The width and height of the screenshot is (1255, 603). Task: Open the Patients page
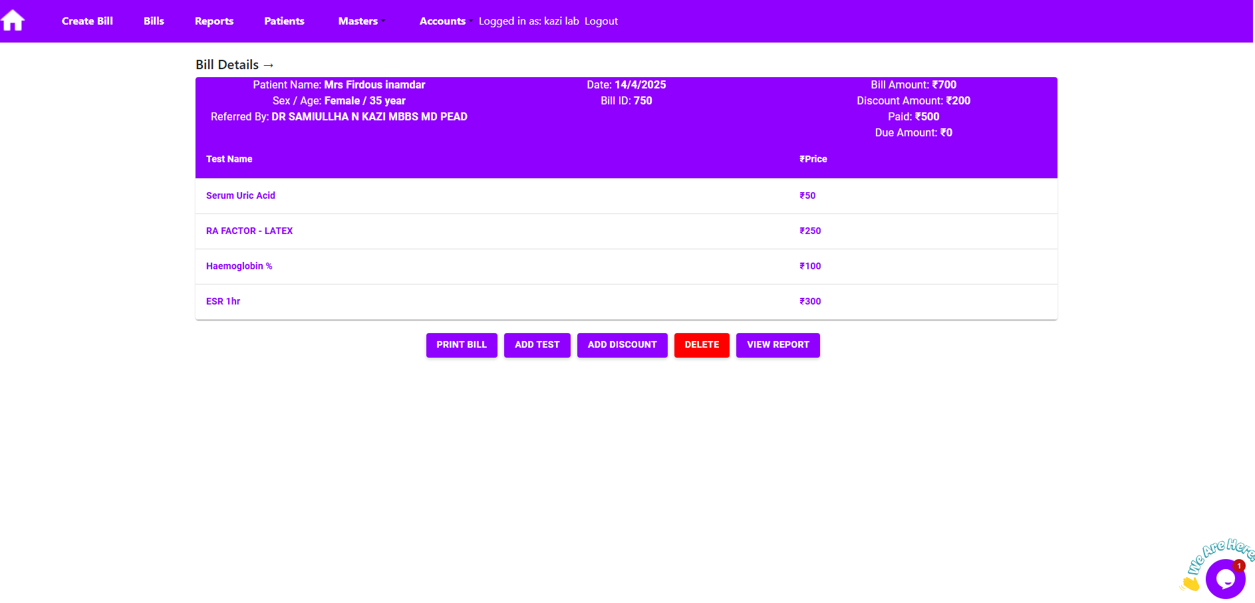click(x=284, y=21)
